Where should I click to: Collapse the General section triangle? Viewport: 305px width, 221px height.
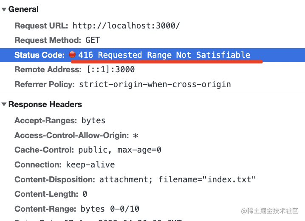4,9
